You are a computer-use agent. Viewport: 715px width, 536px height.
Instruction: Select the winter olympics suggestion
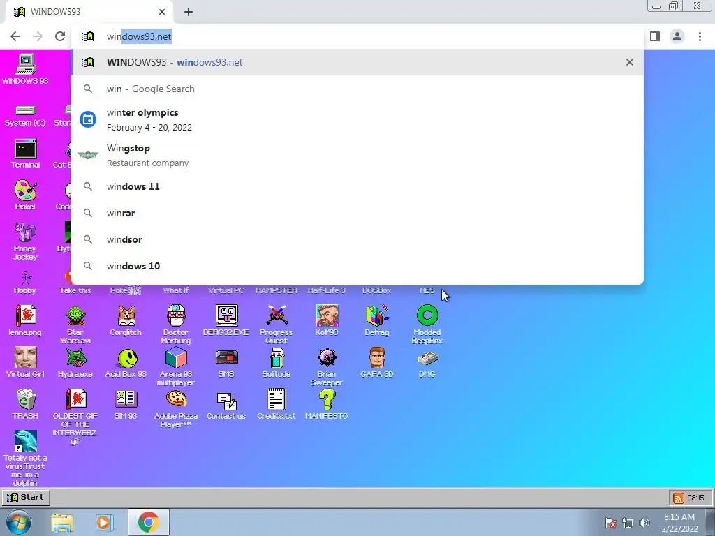(x=357, y=120)
